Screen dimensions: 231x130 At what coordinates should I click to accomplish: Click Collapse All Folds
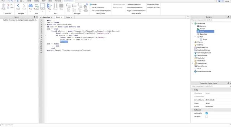tap(153, 8)
